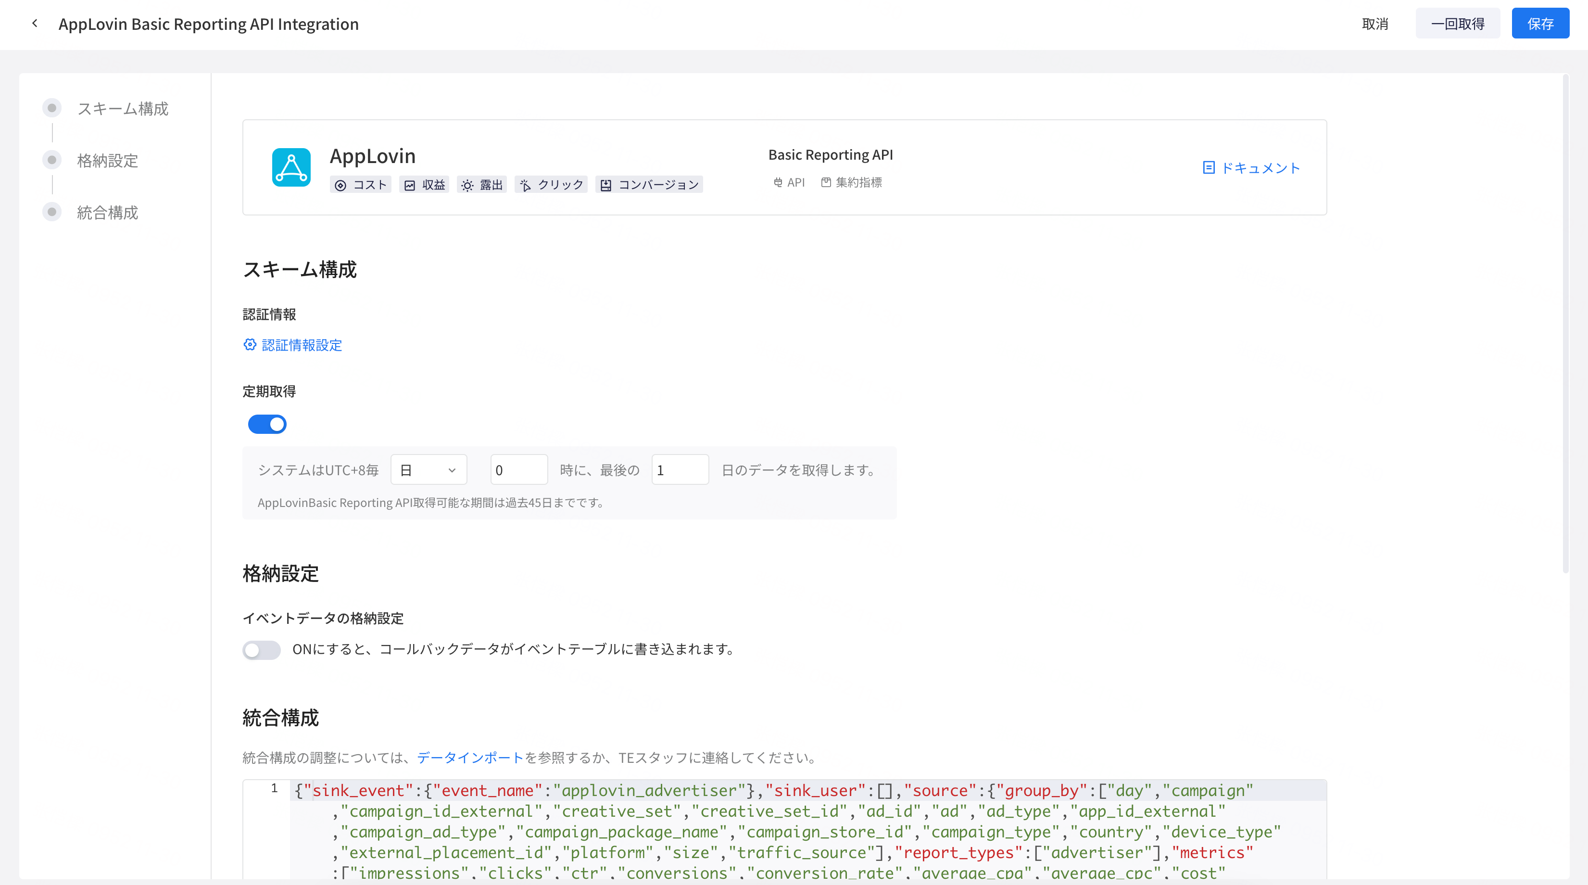1588x885 pixels.
Task: Click the 取消 cancel button
Action: (x=1375, y=24)
